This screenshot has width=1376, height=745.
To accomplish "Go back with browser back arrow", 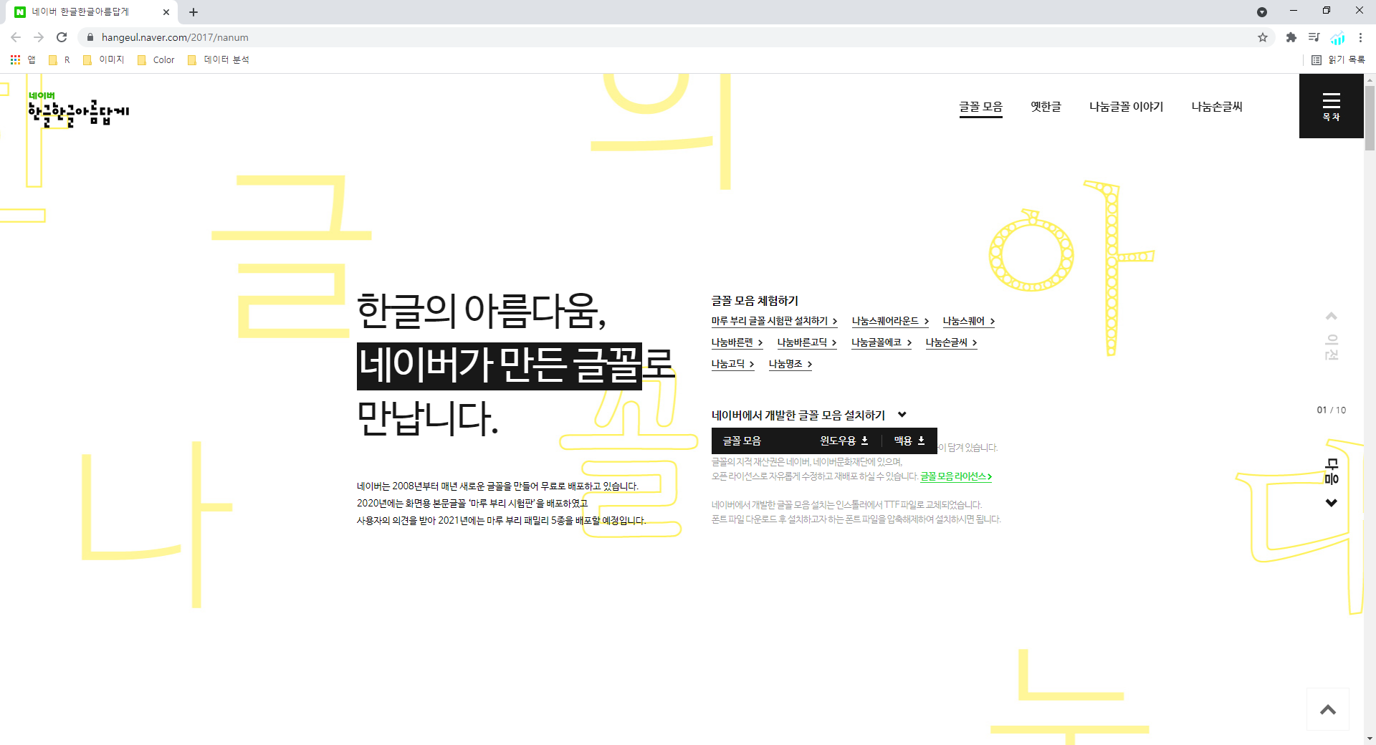I will click(x=16, y=37).
